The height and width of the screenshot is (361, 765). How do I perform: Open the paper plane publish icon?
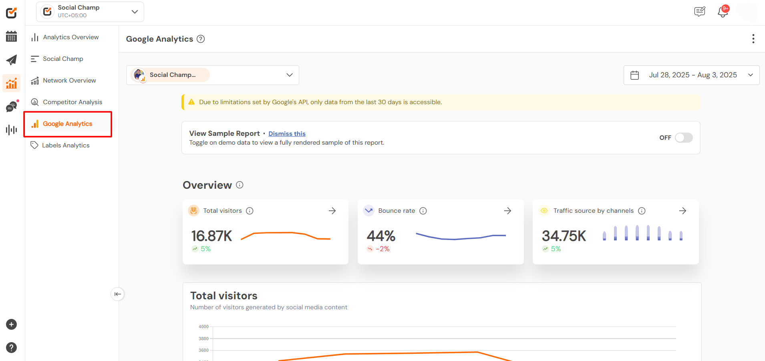click(11, 60)
